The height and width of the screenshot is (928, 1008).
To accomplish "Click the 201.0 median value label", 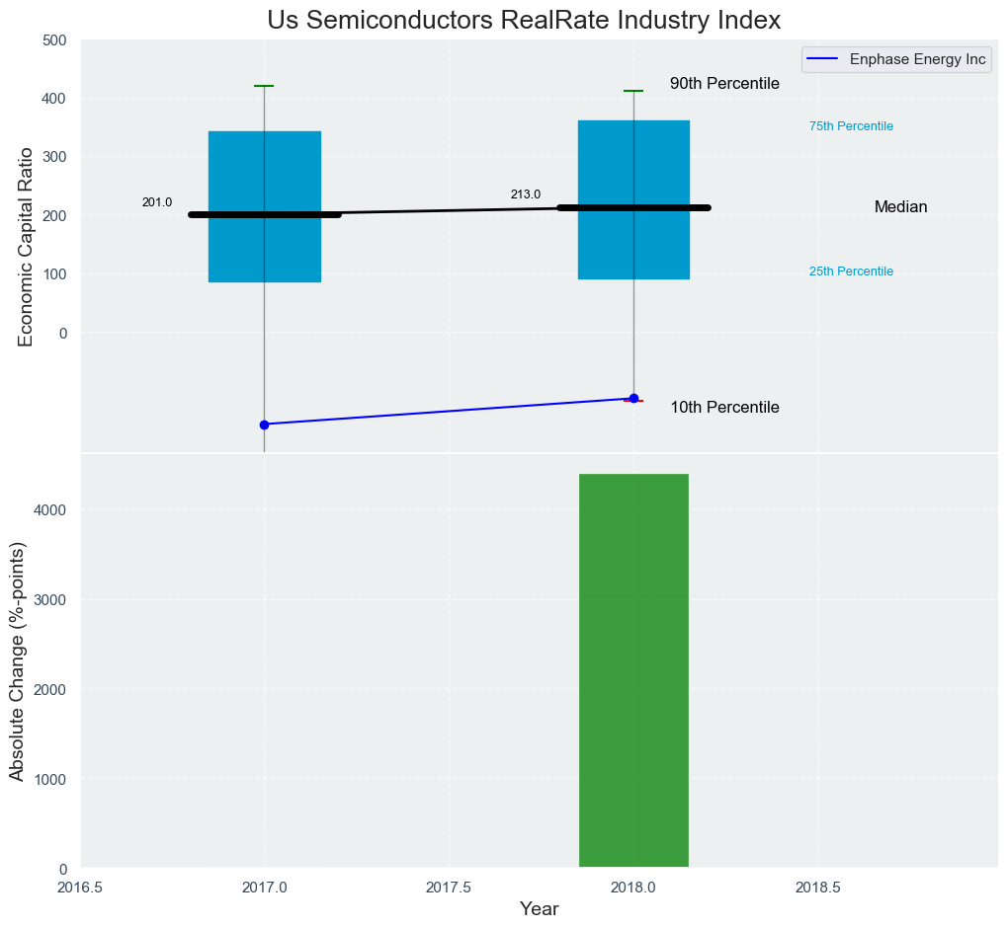I will point(156,202).
